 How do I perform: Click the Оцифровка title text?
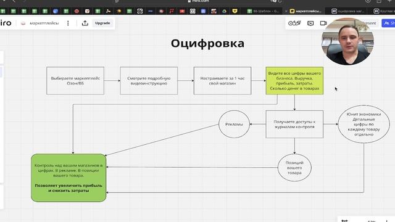pyautogui.click(x=207, y=43)
